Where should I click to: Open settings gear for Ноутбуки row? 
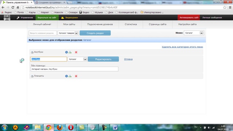point(66,52)
